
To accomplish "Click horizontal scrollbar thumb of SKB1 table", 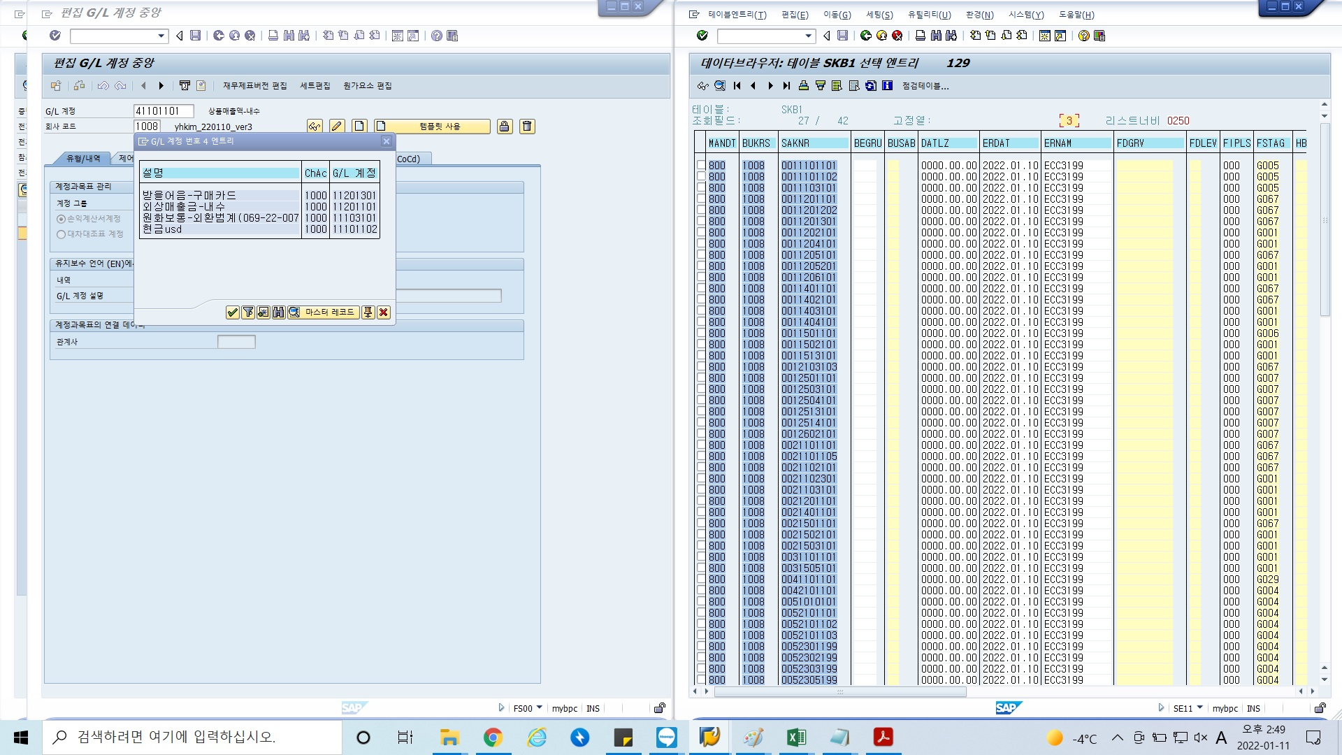I will 839,691.
